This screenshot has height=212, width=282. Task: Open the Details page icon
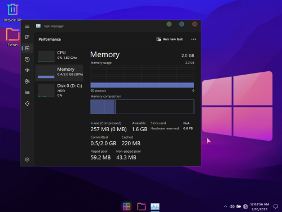click(27, 92)
